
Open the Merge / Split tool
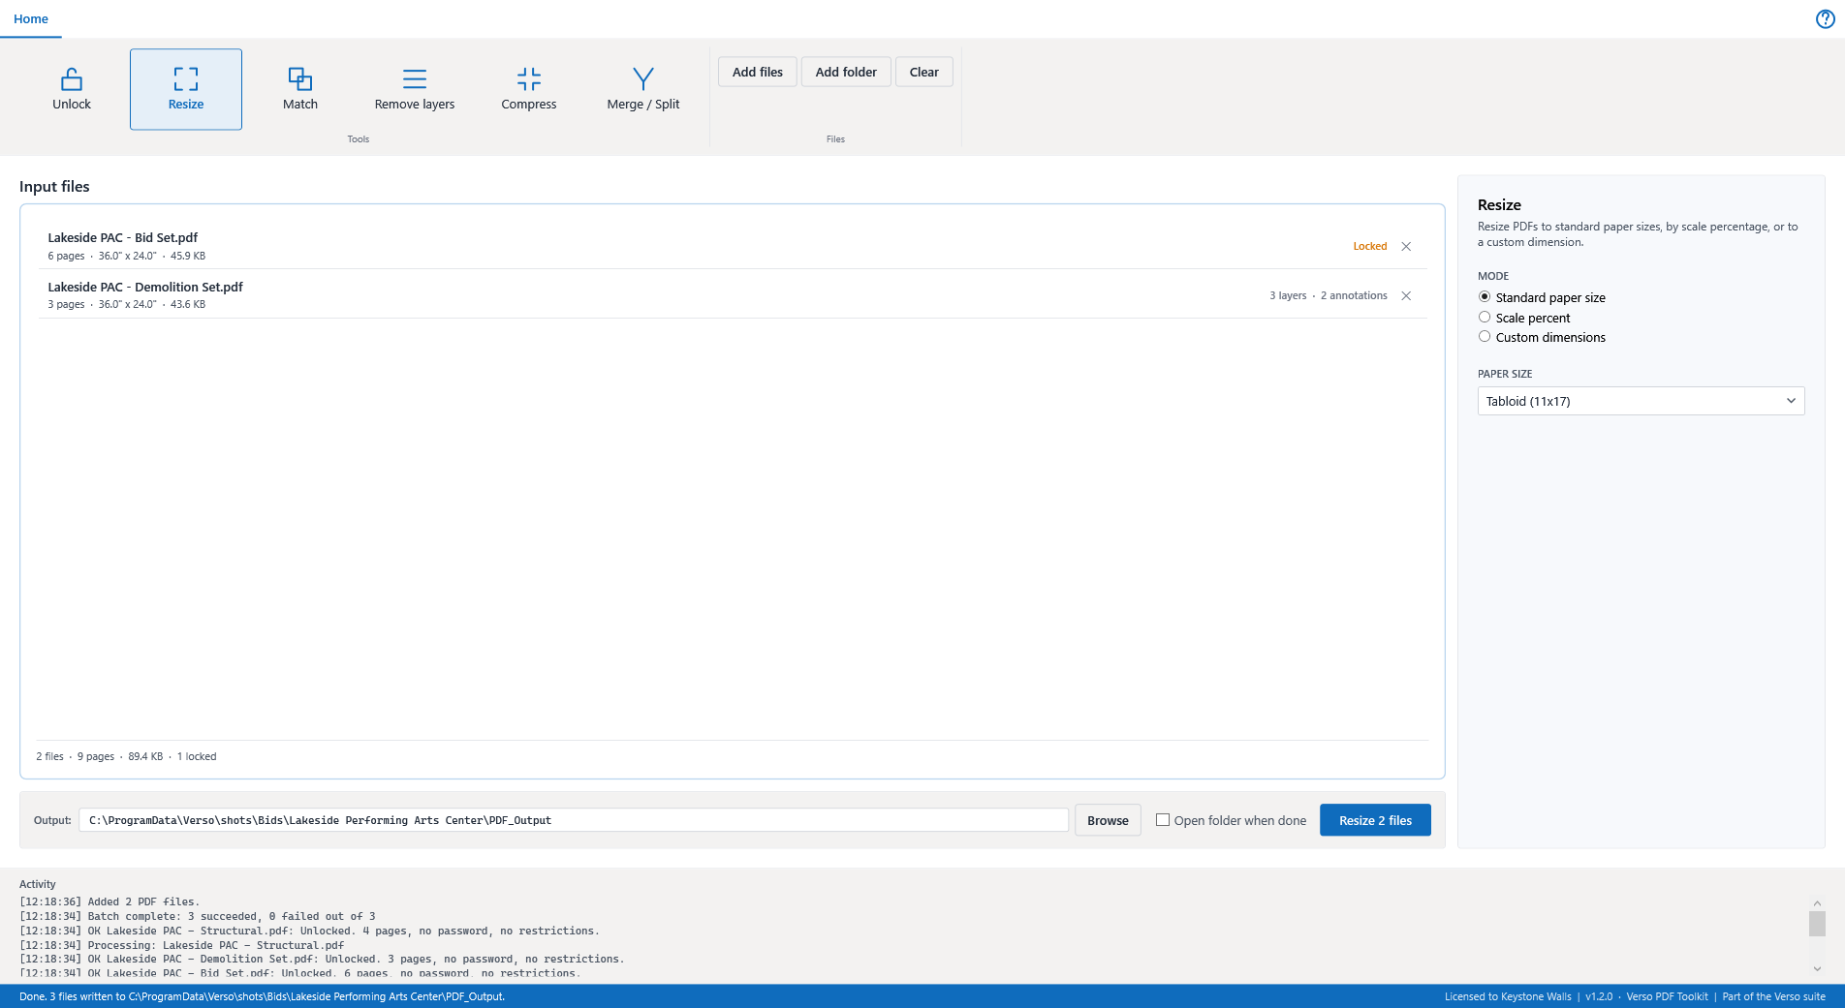[x=643, y=89]
